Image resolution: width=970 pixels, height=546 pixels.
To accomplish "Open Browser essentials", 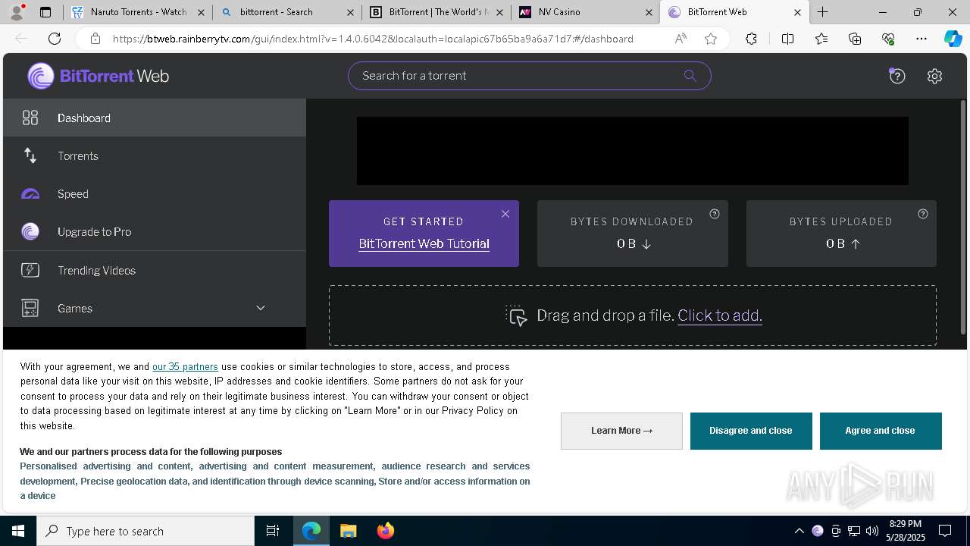I will click(888, 39).
